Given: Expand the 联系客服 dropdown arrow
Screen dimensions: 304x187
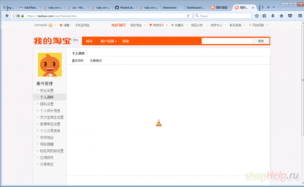Looking at the screenshot, I should pos(244,25).
